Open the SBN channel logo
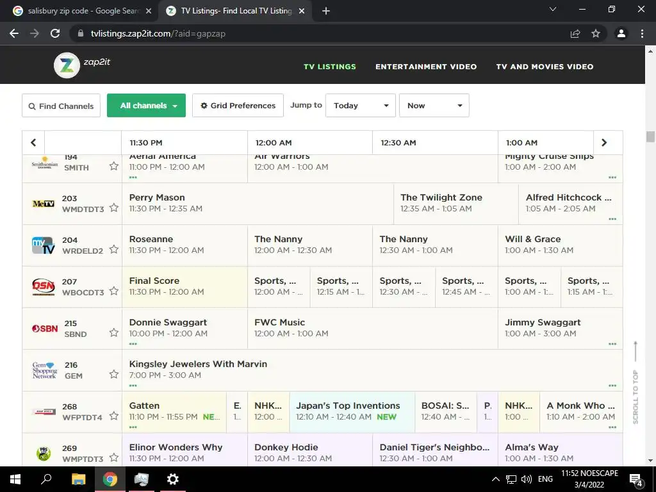Image resolution: width=656 pixels, height=492 pixels. [x=45, y=329]
